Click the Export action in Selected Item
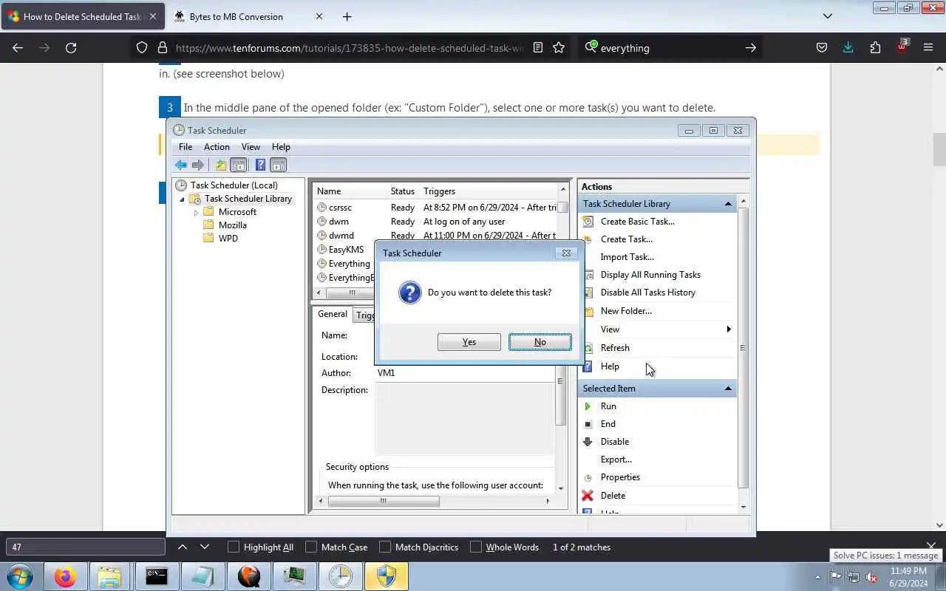Viewport: 946px width, 591px height. point(616,459)
